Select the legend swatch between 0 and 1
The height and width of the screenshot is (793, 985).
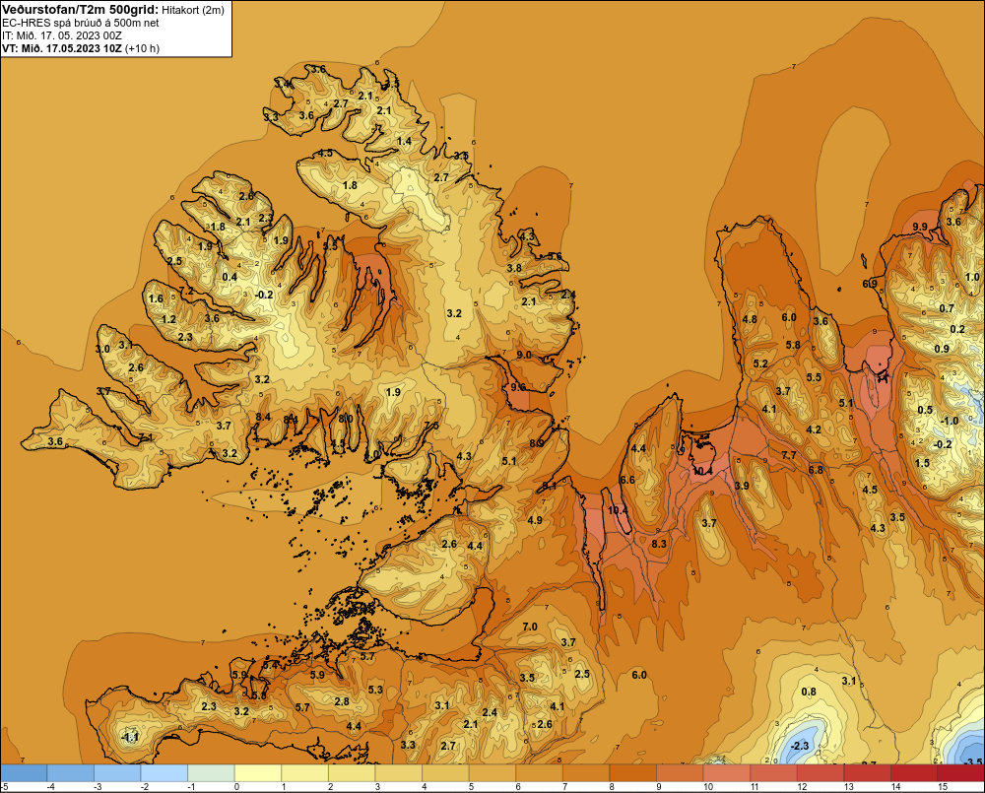click(x=258, y=773)
